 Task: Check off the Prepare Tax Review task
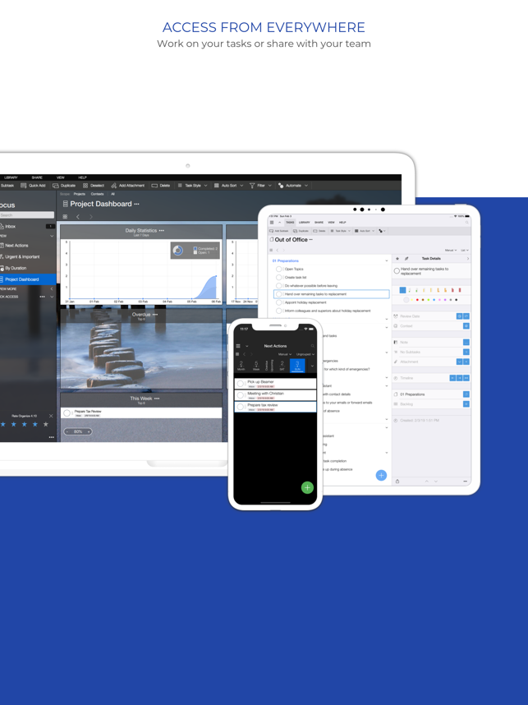(67, 412)
